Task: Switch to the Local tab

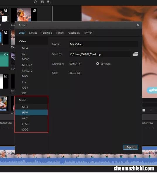Action: click(x=22, y=33)
